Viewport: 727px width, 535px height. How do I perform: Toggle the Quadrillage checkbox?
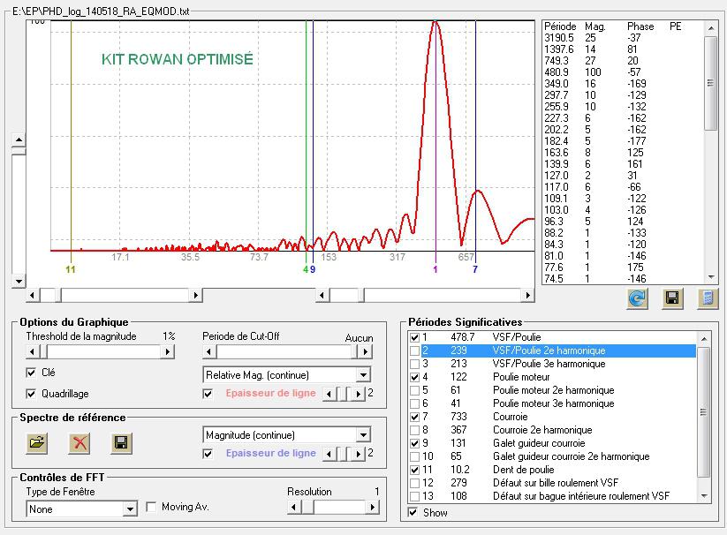pos(31,394)
